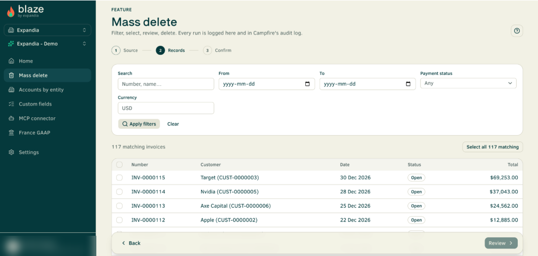Viewport: 538px width, 256px height.
Task: Open Settings in the sidebar
Action: click(x=47, y=152)
